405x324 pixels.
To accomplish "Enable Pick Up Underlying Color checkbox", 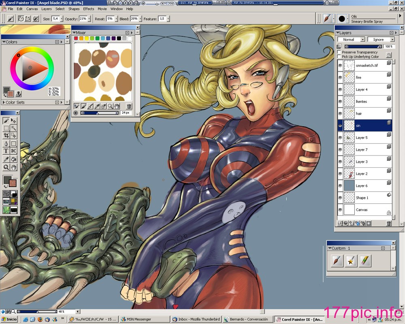I will coord(339,57).
